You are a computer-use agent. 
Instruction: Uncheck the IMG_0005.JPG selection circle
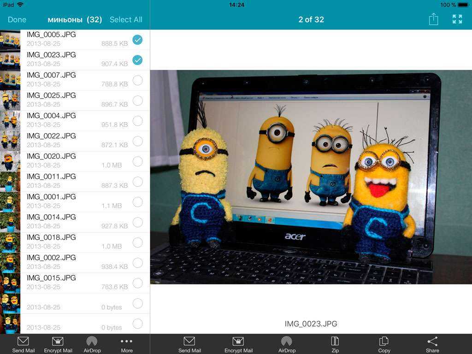[137, 40]
